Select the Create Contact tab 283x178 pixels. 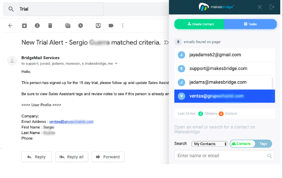pos(199,24)
